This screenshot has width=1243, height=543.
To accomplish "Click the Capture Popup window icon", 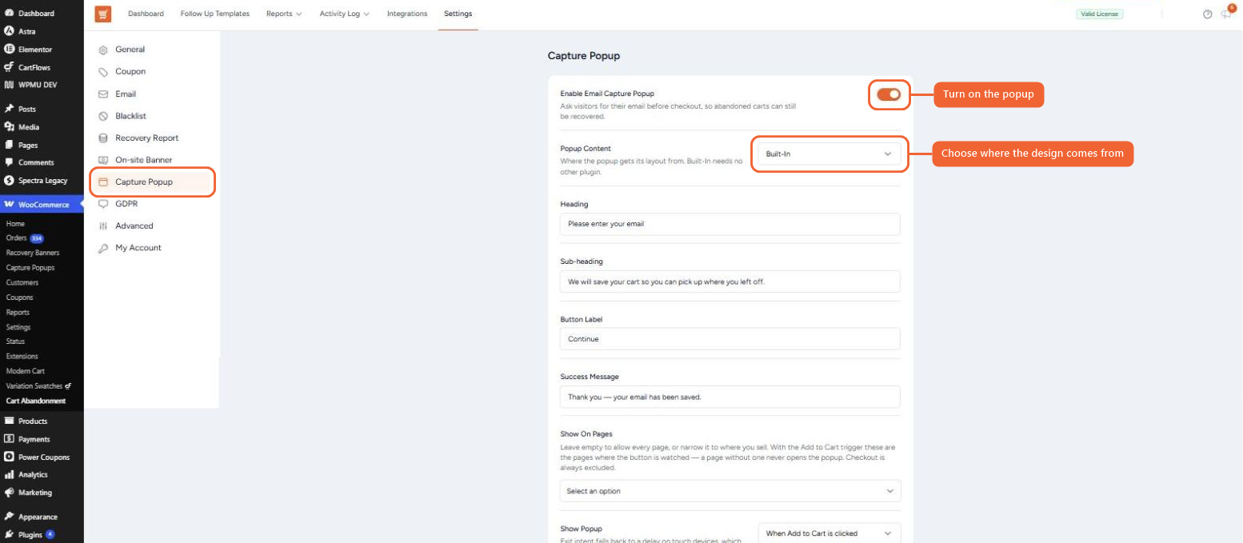I will click(x=102, y=182).
